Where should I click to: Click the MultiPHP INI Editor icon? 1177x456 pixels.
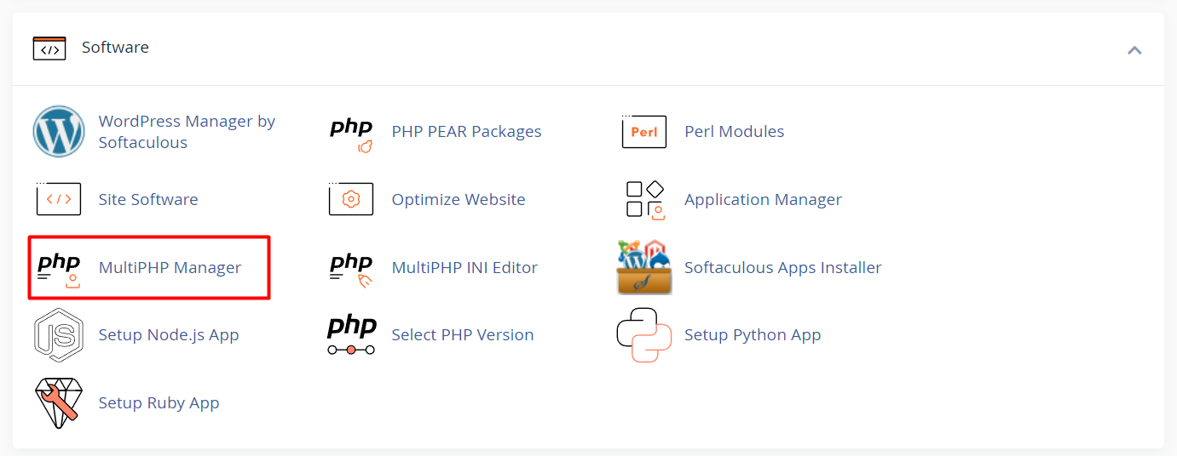point(351,269)
